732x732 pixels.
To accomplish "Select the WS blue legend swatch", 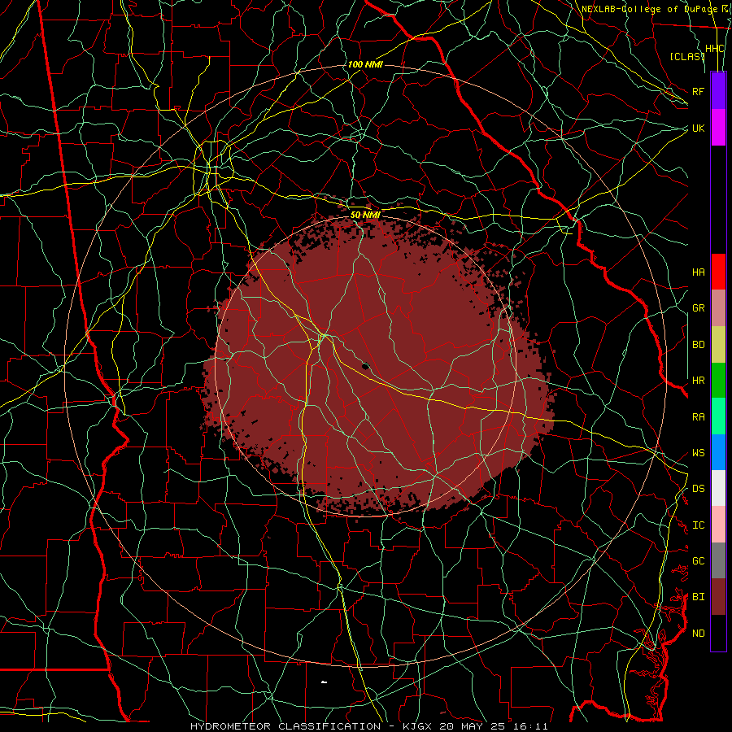I will 718,452.
